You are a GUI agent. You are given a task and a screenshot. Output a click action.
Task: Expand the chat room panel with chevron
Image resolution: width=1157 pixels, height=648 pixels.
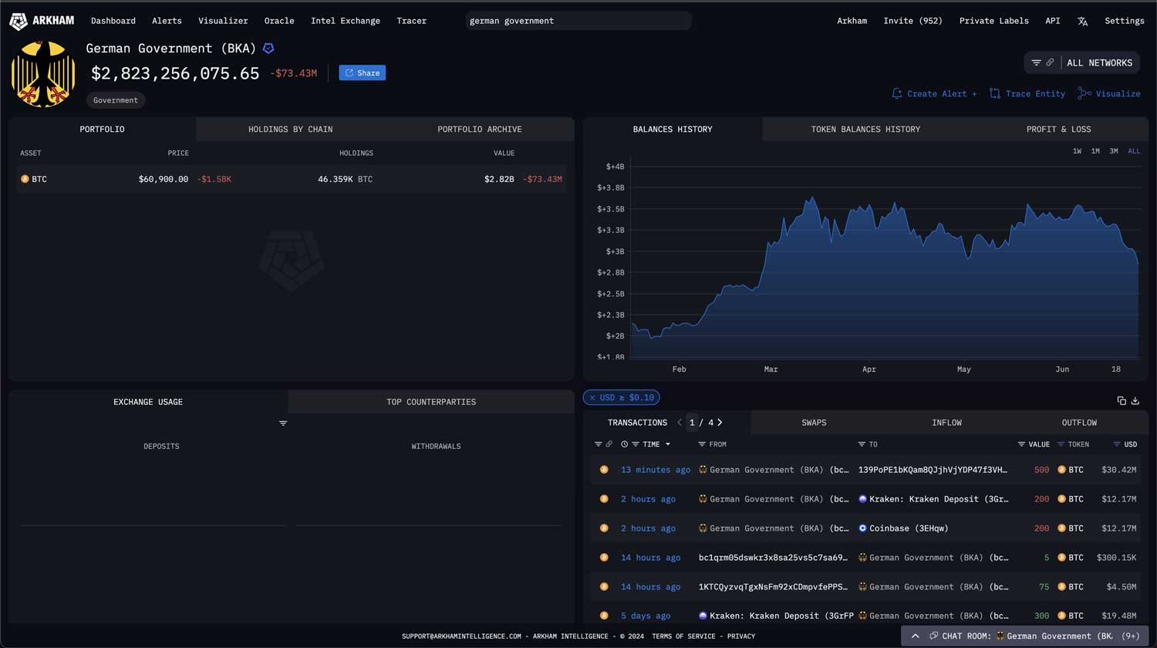(916, 636)
